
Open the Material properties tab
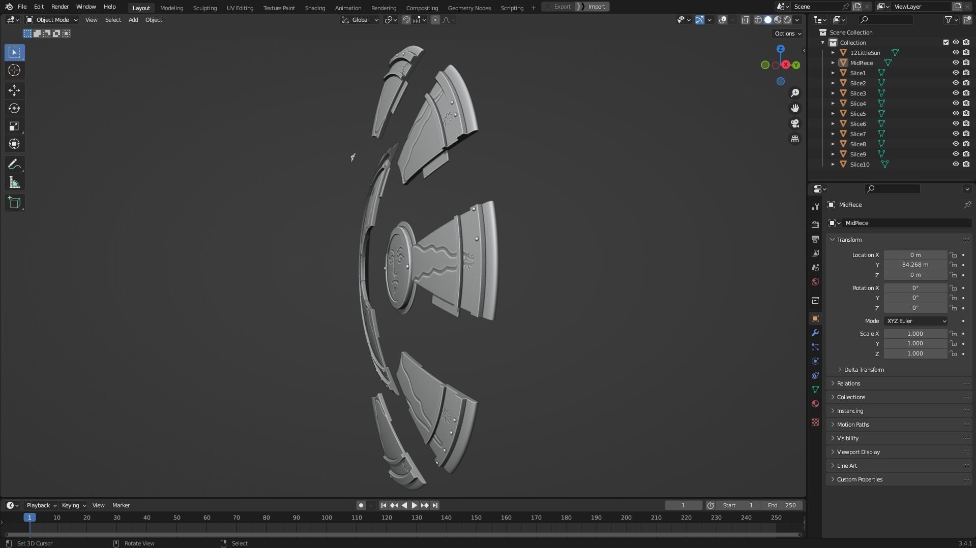click(x=815, y=404)
